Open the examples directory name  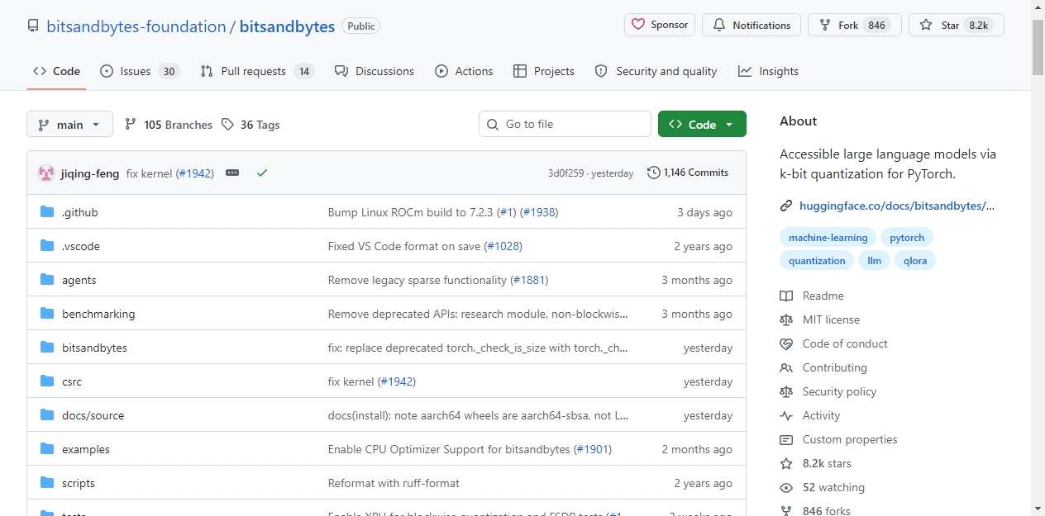tap(86, 449)
